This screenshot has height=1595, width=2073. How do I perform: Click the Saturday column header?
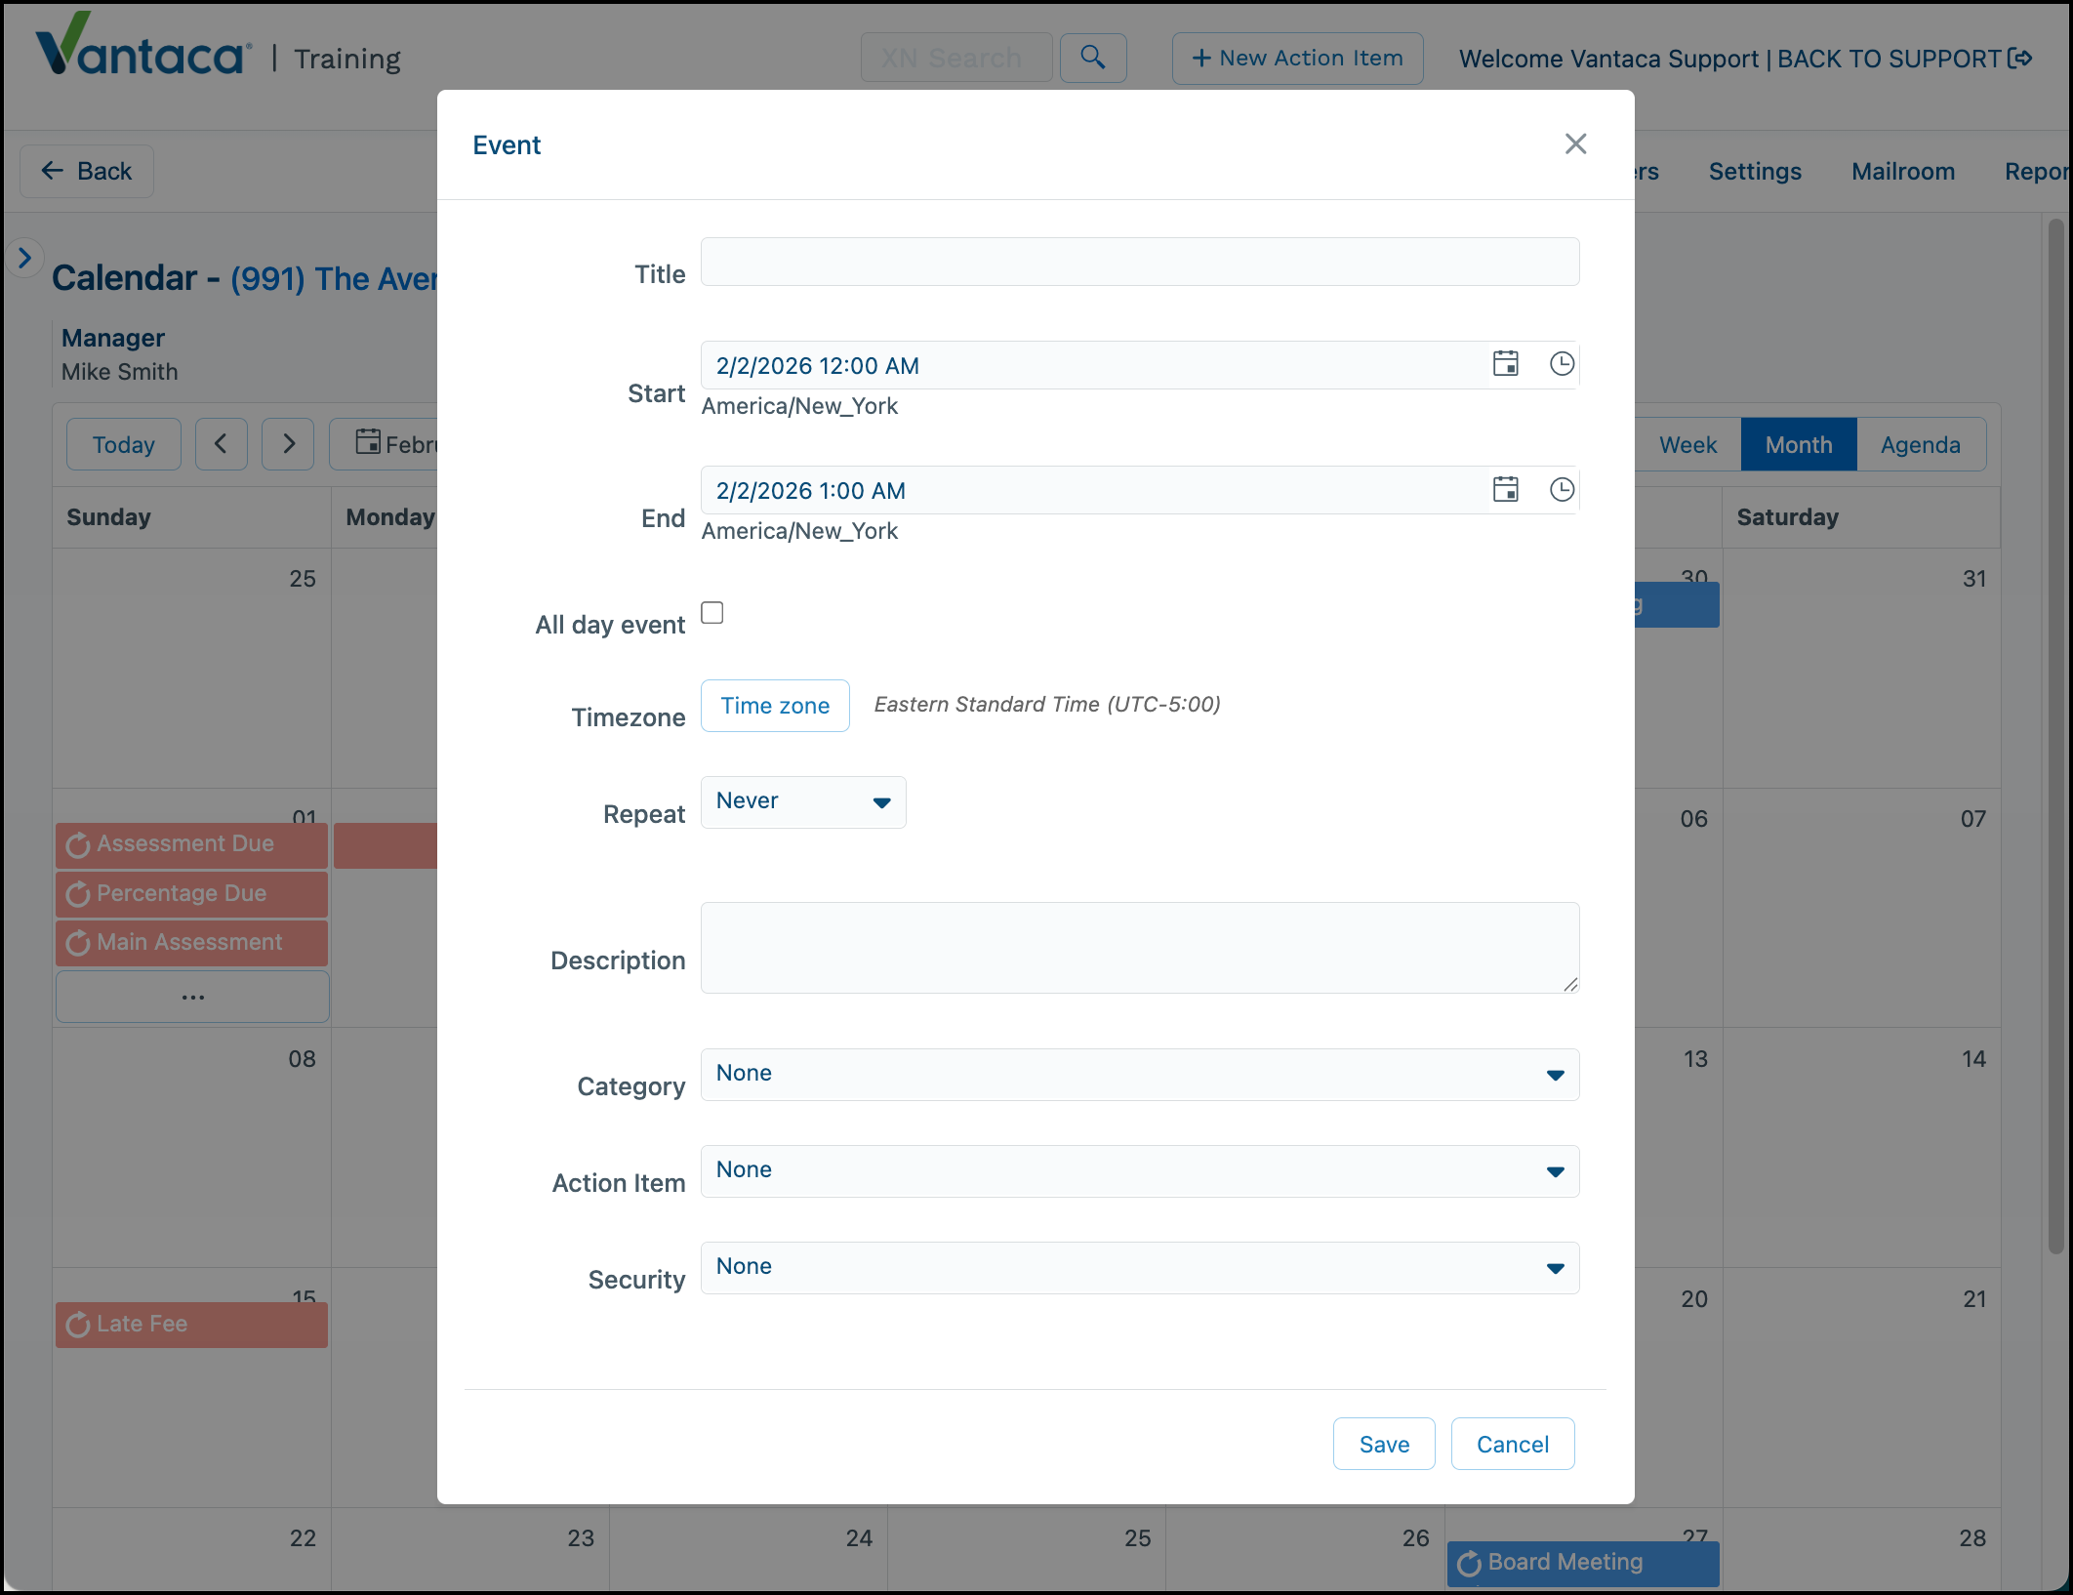[x=1861, y=517]
